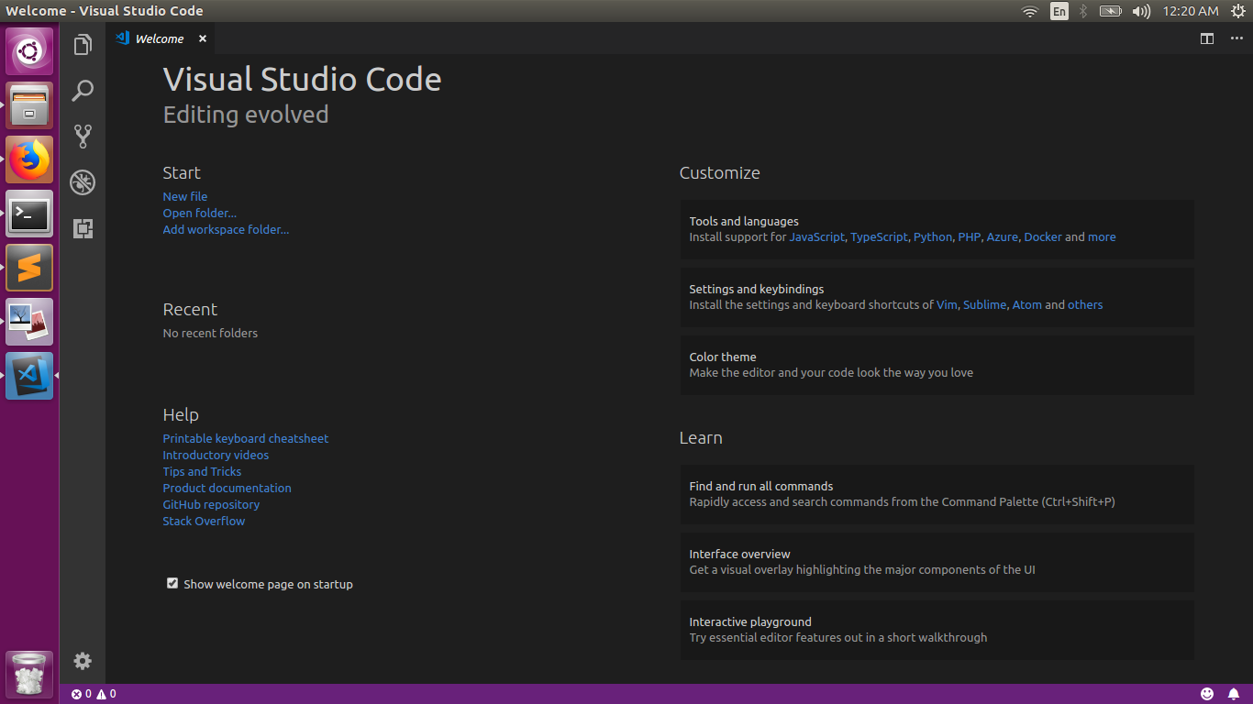Open the Search view
The width and height of the screenshot is (1253, 704).
(83, 91)
